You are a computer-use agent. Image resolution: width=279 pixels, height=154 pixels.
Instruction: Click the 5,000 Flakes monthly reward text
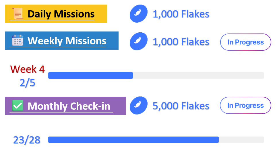click(x=181, y=106)
